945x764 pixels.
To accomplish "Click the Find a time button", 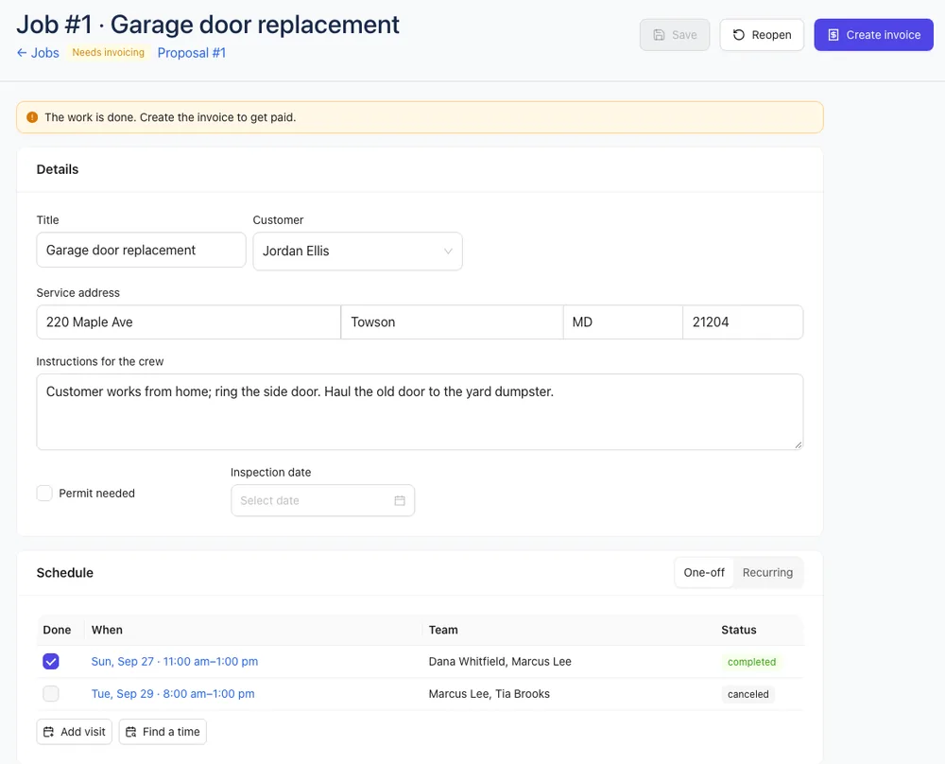I will [x=163, y=732].
